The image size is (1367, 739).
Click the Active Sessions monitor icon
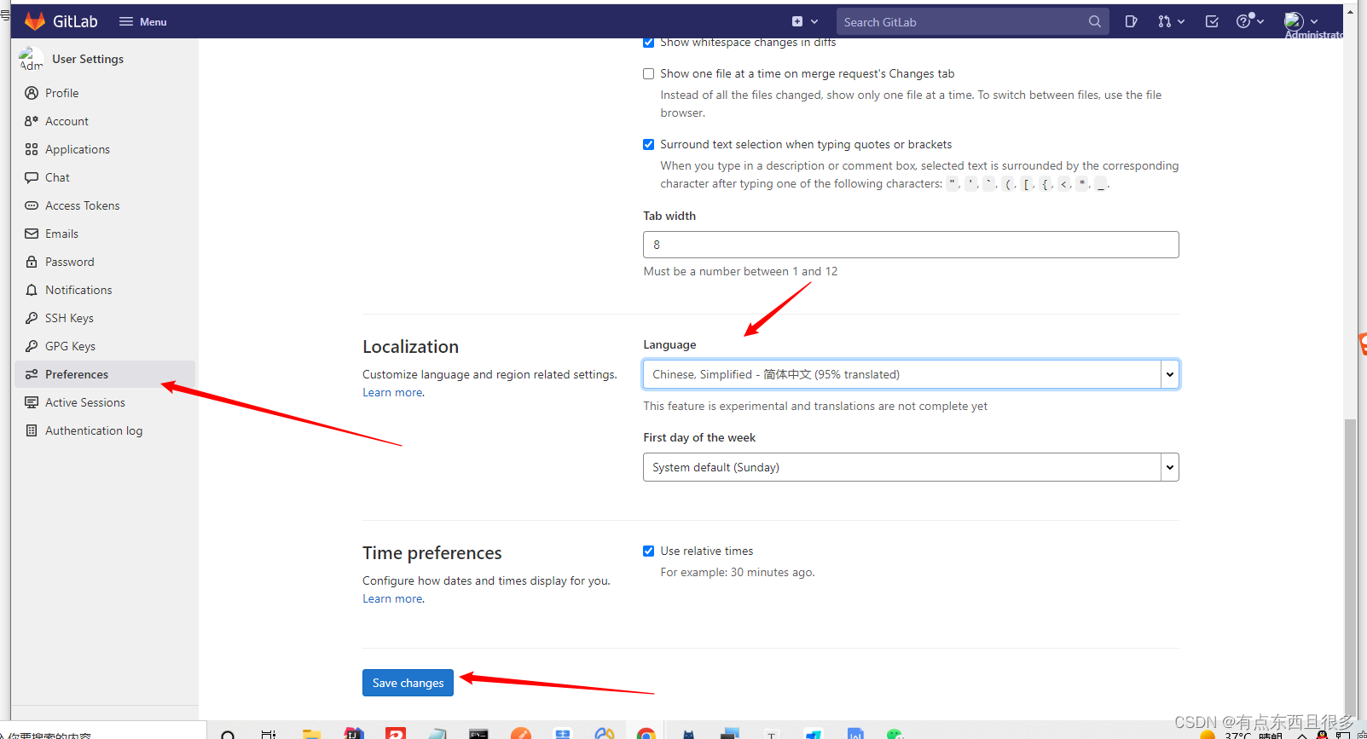pyautogui.click(x=32, y=402)
